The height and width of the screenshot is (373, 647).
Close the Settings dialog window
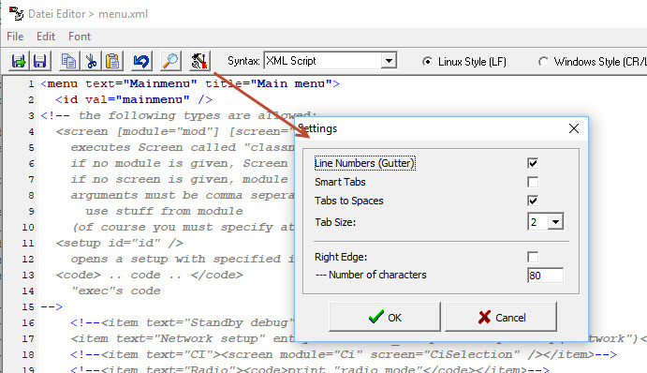click(x=574, y=128)
